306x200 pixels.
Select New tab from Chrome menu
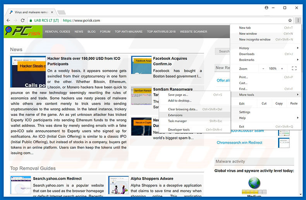pos(266,28)
